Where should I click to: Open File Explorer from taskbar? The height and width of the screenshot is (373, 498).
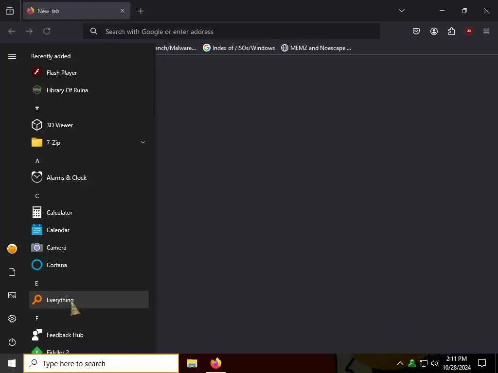192,363
